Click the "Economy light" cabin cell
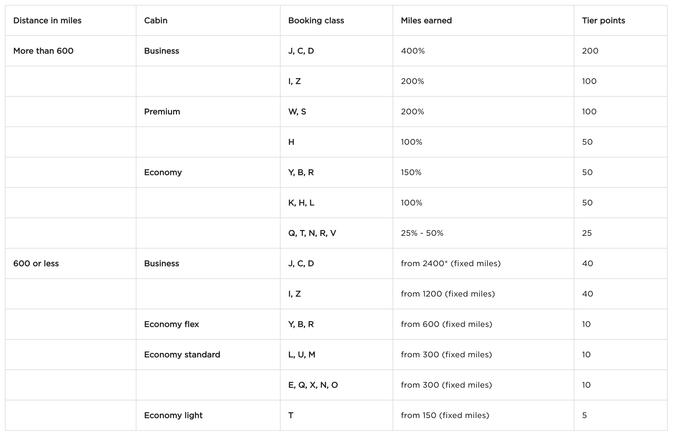This screenshot has width=682, height=444. (x=173, y=416)
